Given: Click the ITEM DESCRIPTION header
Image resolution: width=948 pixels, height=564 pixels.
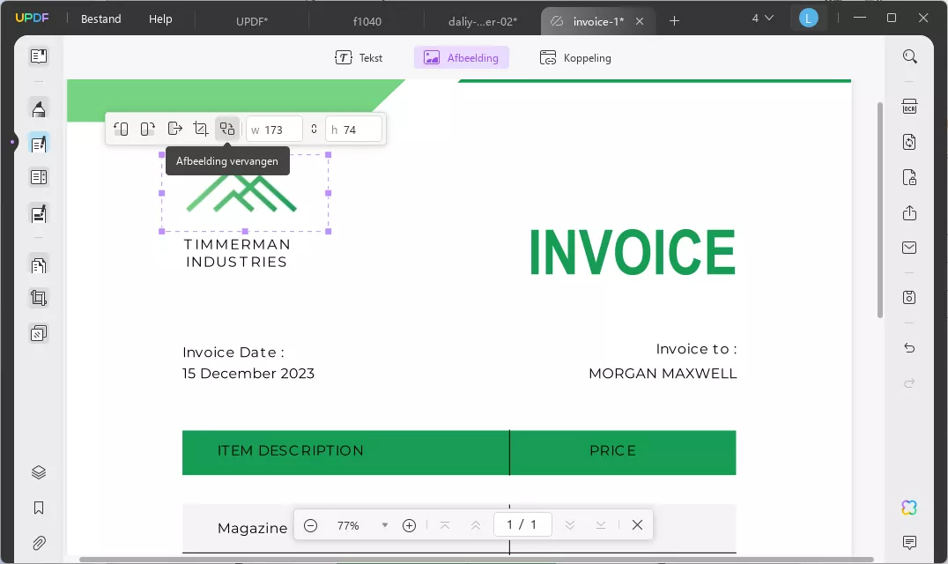Looking at the screenshot, I should pyautogui.click(x=290, y=450).
